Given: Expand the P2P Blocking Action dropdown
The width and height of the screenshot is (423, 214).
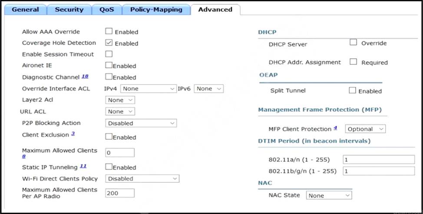Looking at the screenshot, I should pos(141,123).
